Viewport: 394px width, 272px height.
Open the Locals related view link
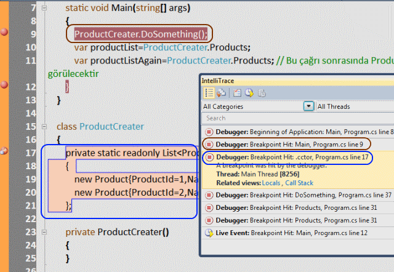pyautogui.click(x=270, y=183)
